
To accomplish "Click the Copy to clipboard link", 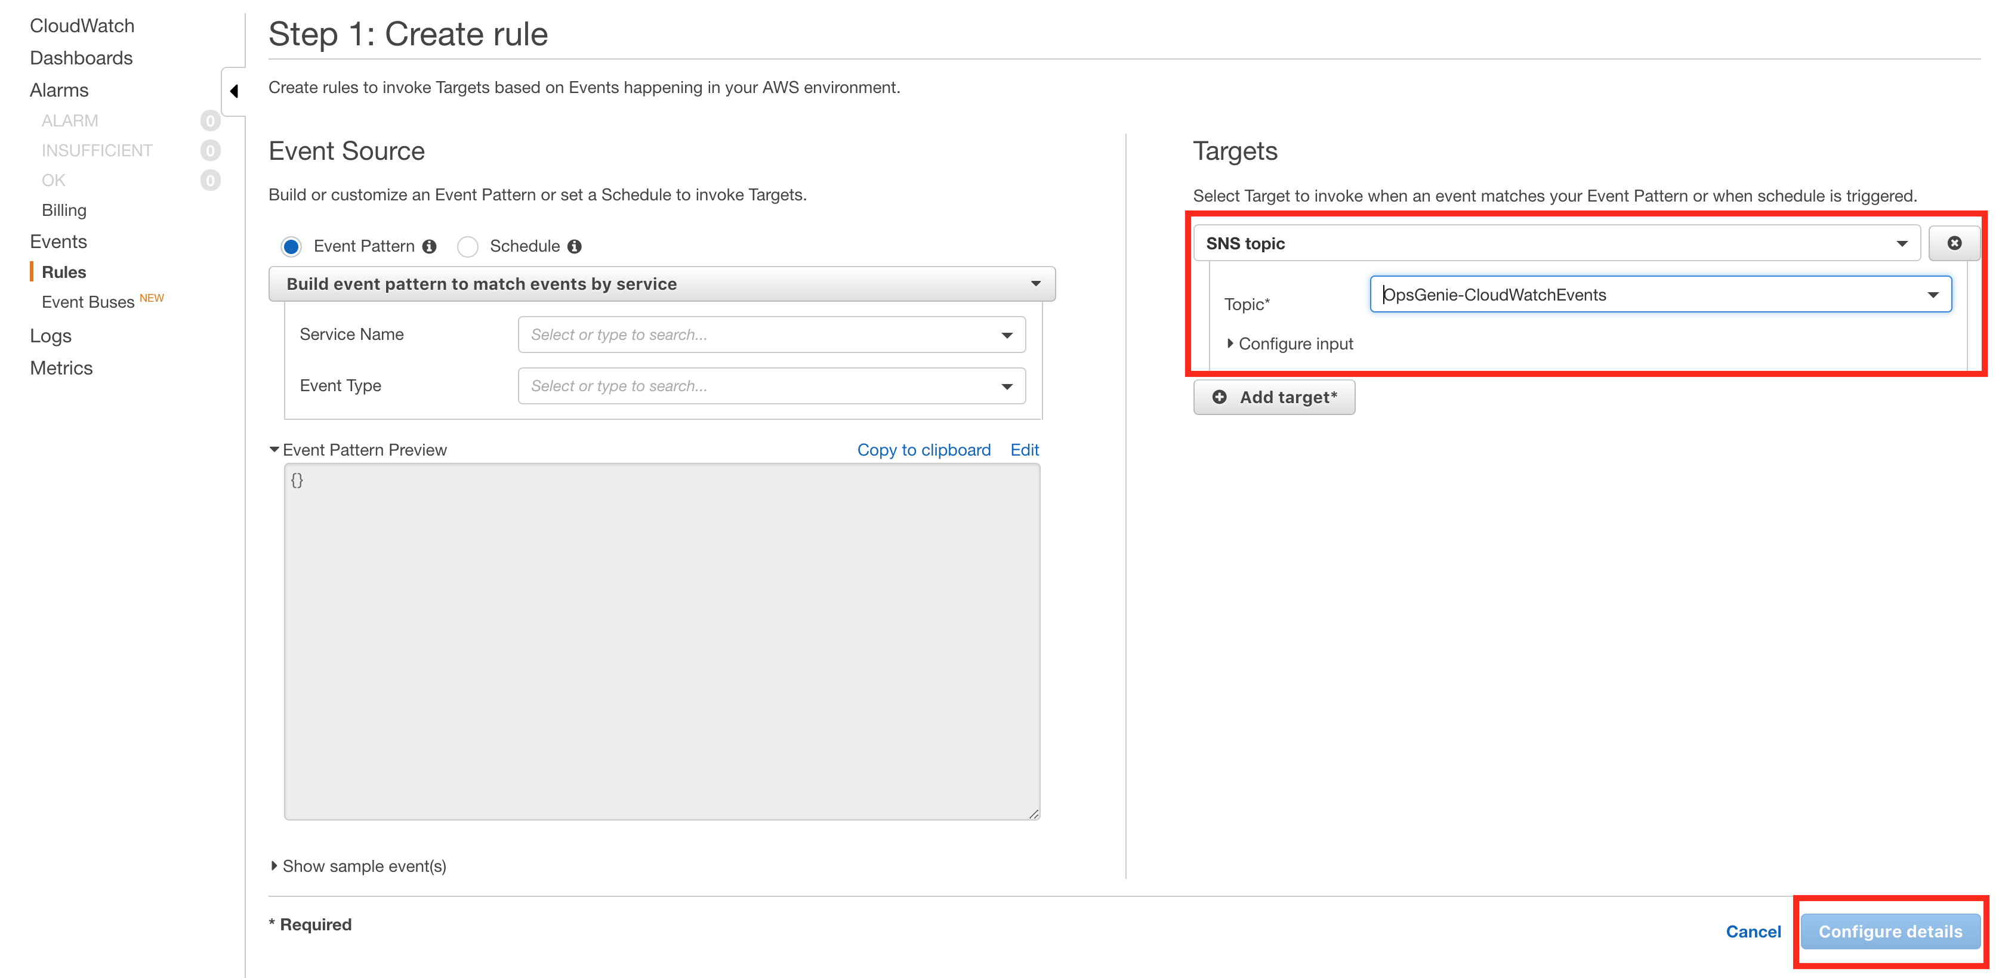I will coord(923,450).
